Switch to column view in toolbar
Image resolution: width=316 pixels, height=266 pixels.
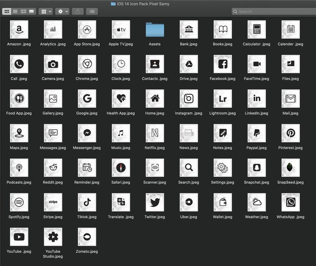click(23, 12)
